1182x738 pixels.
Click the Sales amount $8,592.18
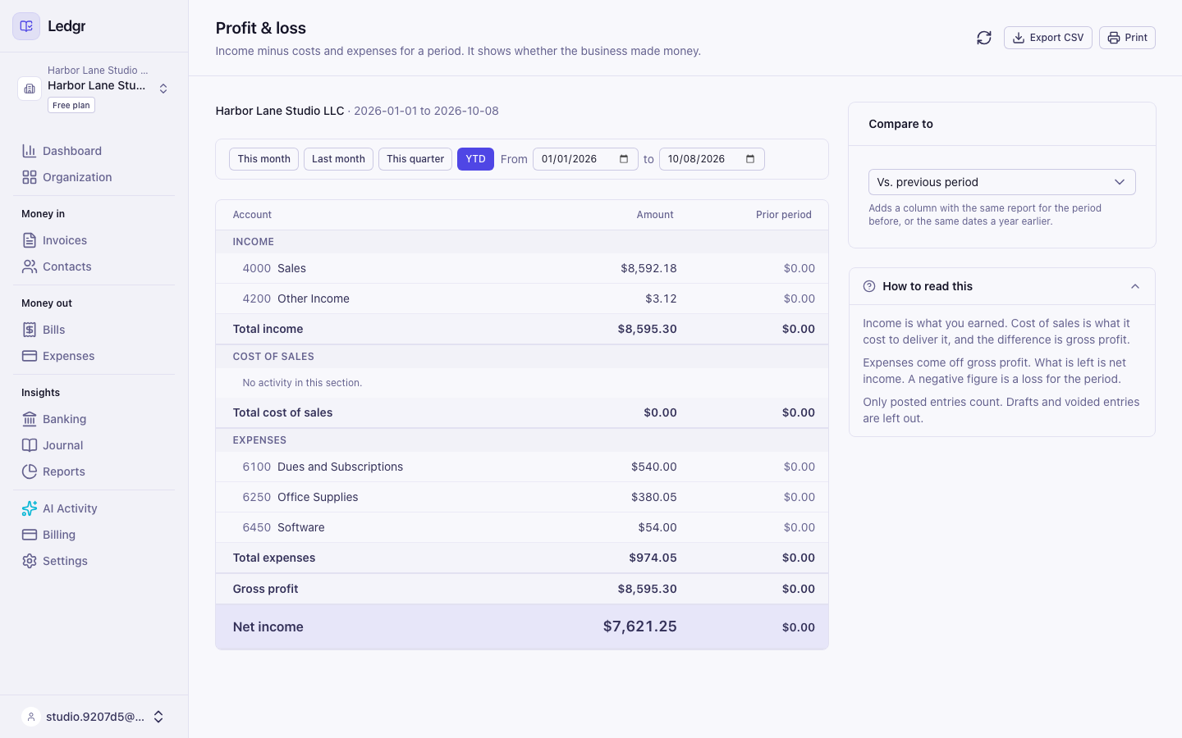pyautogui.click(x=648, y=268)
